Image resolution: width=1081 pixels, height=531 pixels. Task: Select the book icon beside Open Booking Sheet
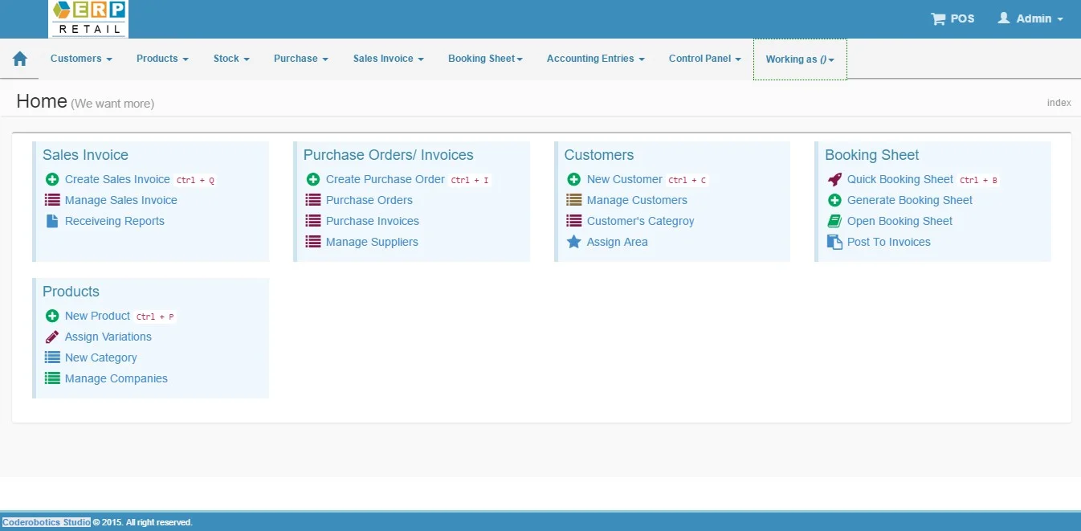pyautogui.click(x=834, y=221)
